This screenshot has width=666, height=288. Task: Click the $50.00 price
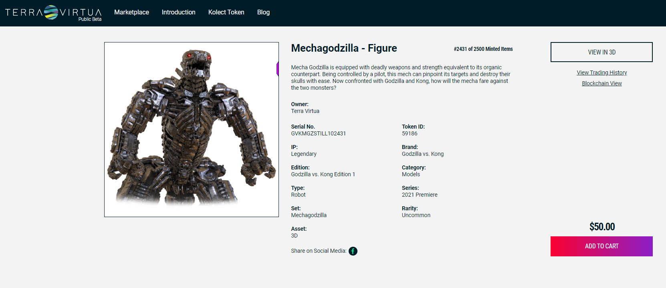[x=602, y=227]
